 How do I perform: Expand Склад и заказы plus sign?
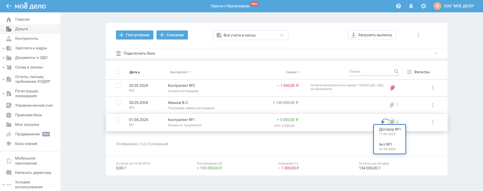(x=4, y=67)
